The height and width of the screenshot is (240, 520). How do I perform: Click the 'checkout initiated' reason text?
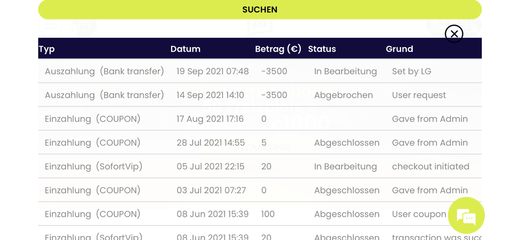pyautogui.click(x=431, y=167)
